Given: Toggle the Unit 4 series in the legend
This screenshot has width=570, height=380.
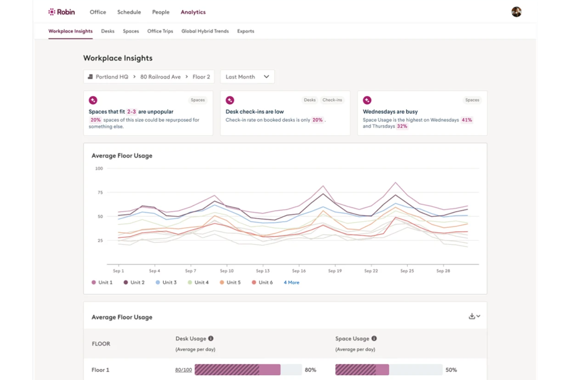Looking at the screenshot, I should point(198,282).
